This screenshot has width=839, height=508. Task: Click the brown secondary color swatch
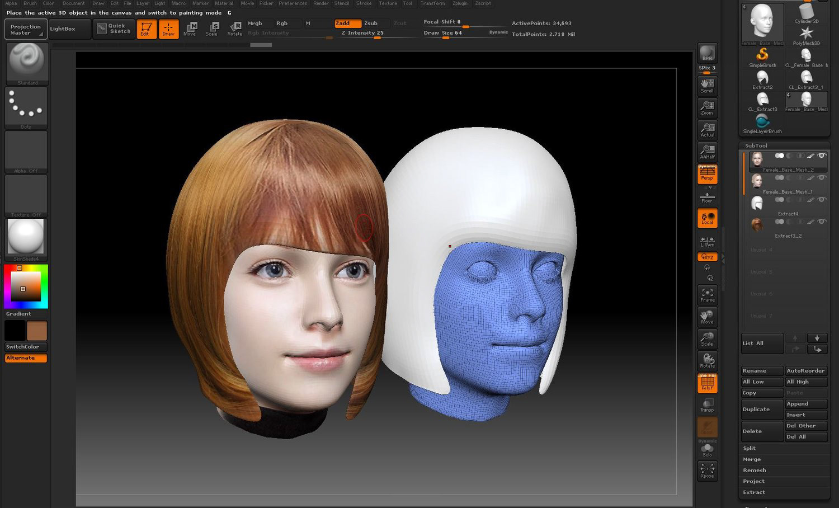(x=37, y=331)
